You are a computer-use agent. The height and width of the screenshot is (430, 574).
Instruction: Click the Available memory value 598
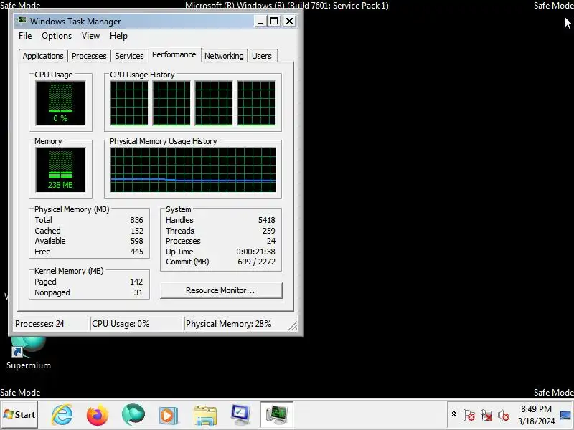(137, 241)
